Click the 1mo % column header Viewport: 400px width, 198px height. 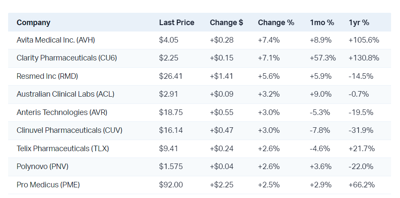322,23
